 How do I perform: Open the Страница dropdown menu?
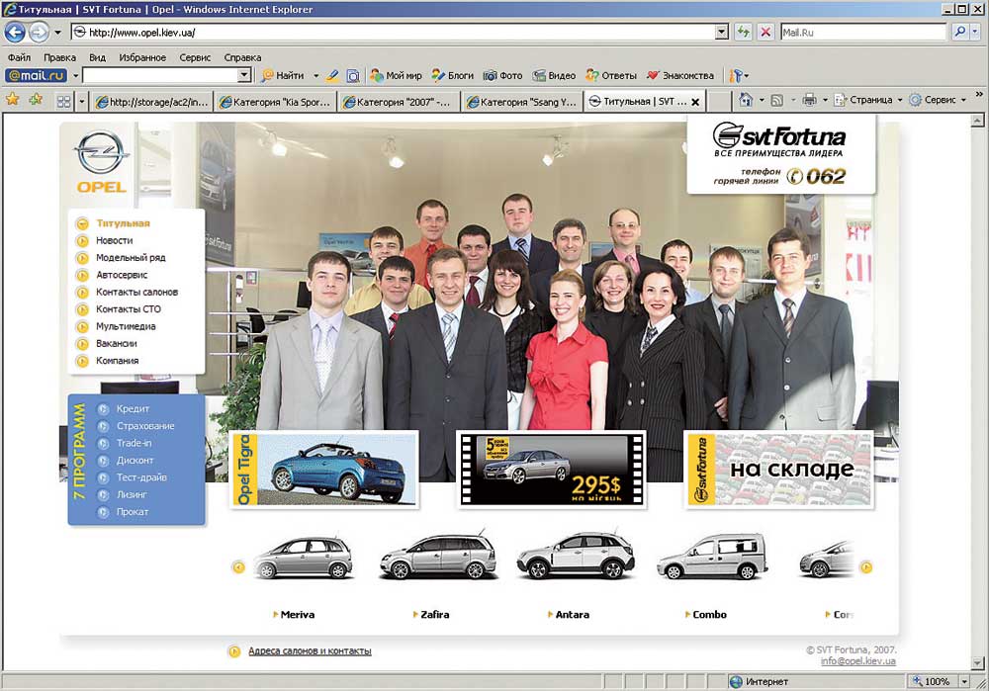[867, 100]
